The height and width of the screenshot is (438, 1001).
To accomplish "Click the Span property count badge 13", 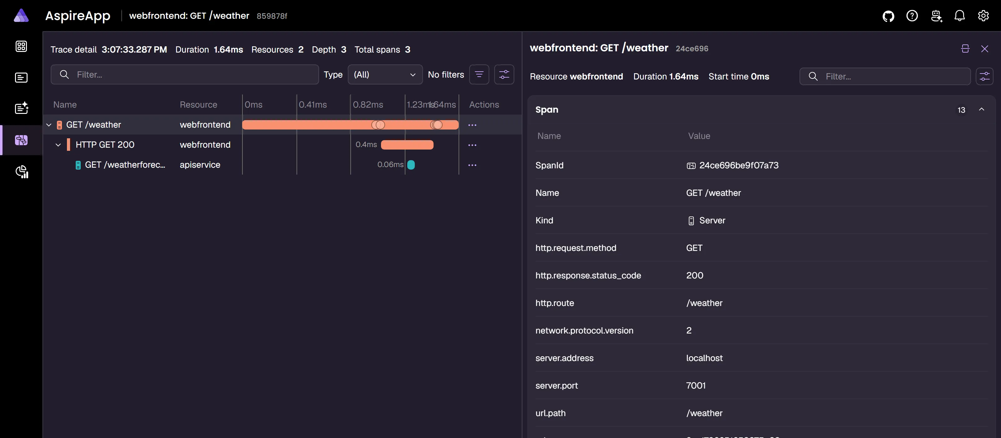I will tap(961, 110).
